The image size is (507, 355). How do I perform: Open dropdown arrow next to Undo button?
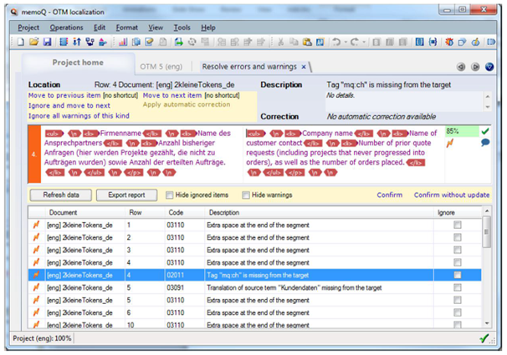click(345, 42)
